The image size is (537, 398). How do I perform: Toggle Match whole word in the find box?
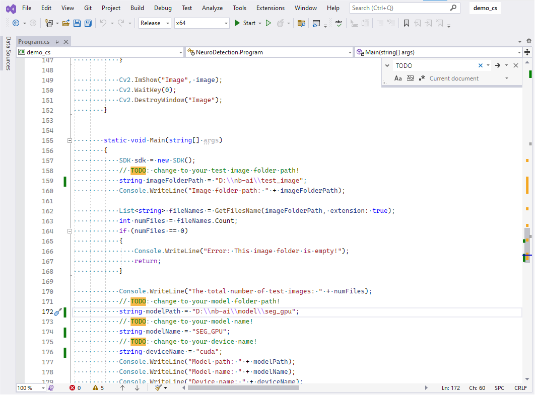tap(410, 78)
